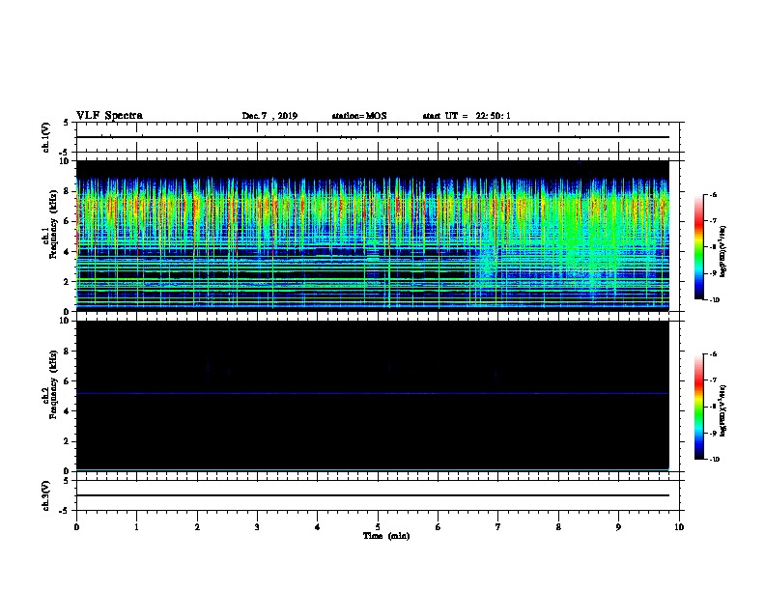Click the time axis tick label "3"
This screenshot has width=765, height=591.
(x=257, y=527)
